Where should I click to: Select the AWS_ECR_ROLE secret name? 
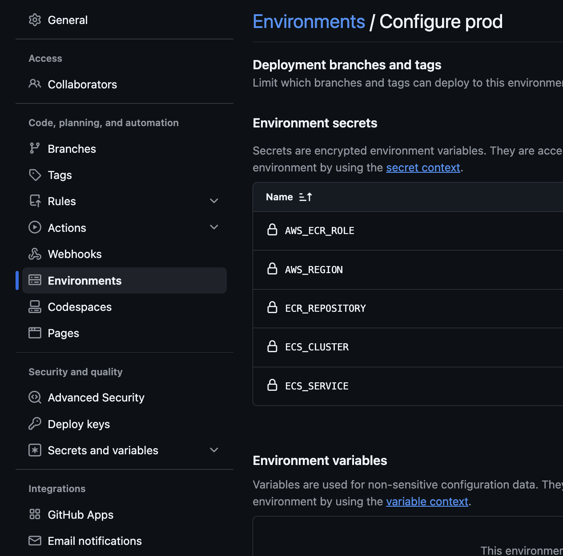[320, 230]
